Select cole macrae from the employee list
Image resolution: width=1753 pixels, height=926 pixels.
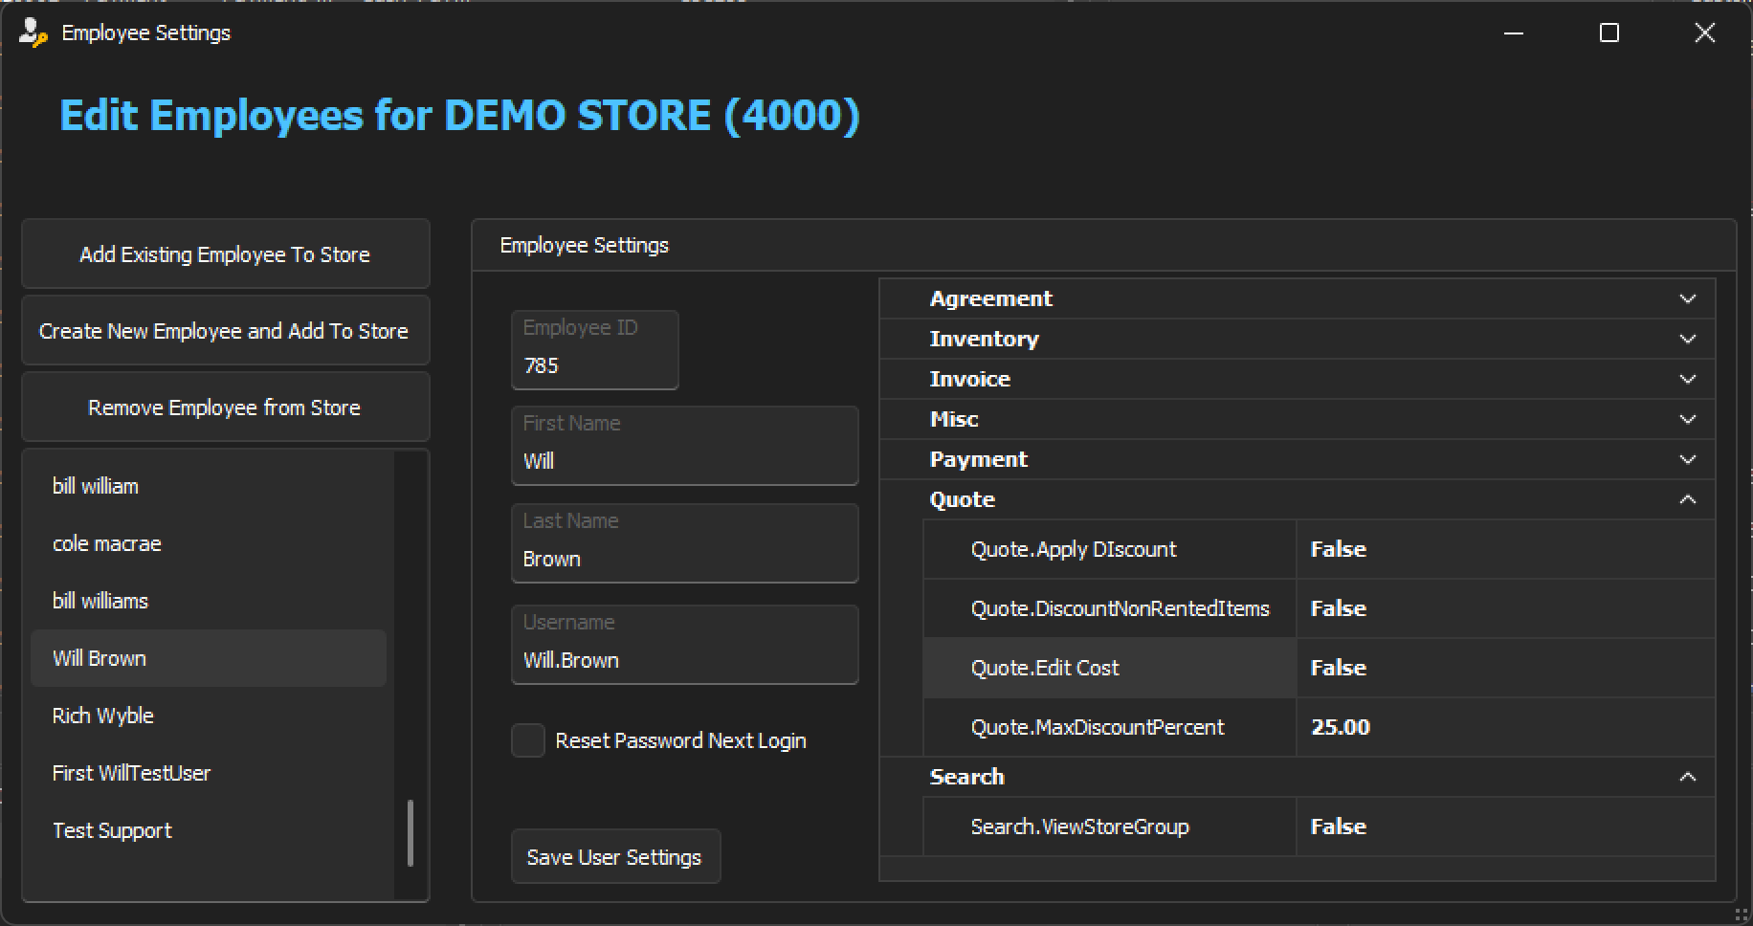107,543
